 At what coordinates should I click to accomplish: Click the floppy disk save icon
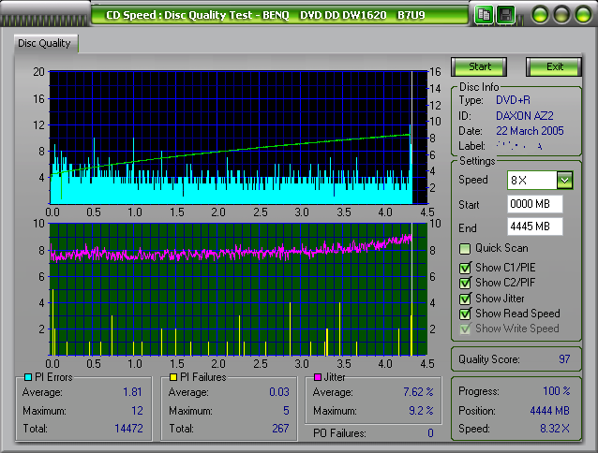click(x=506, y=15)
